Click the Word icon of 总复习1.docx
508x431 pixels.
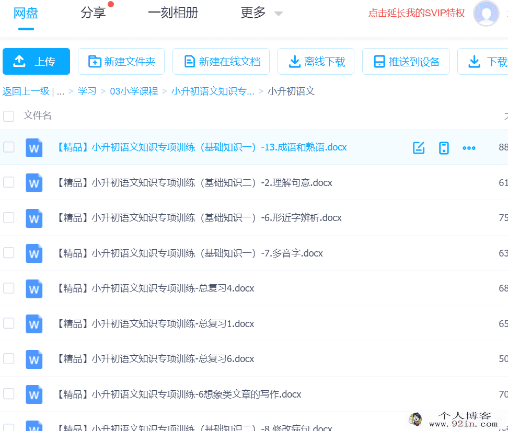(34, 324)
